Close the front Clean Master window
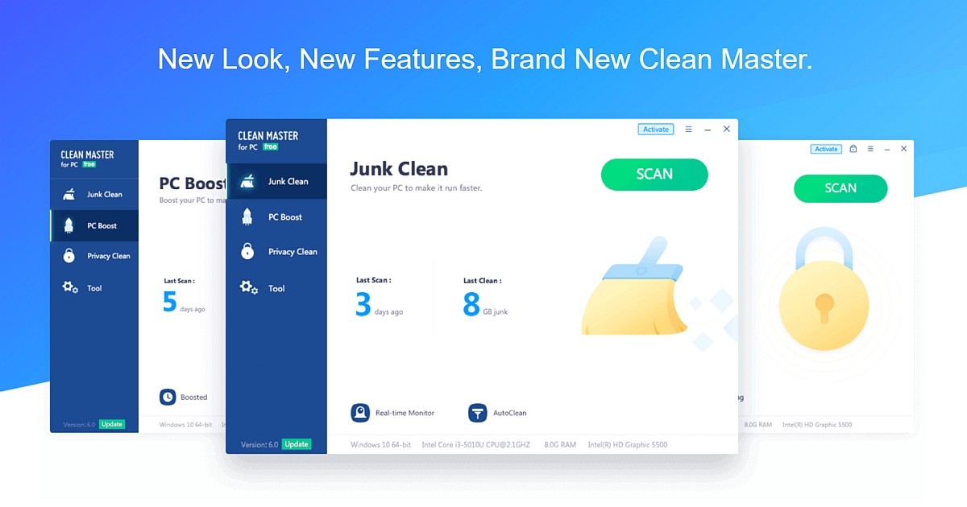The image size is (967, 507). click(x=727, y=129)
